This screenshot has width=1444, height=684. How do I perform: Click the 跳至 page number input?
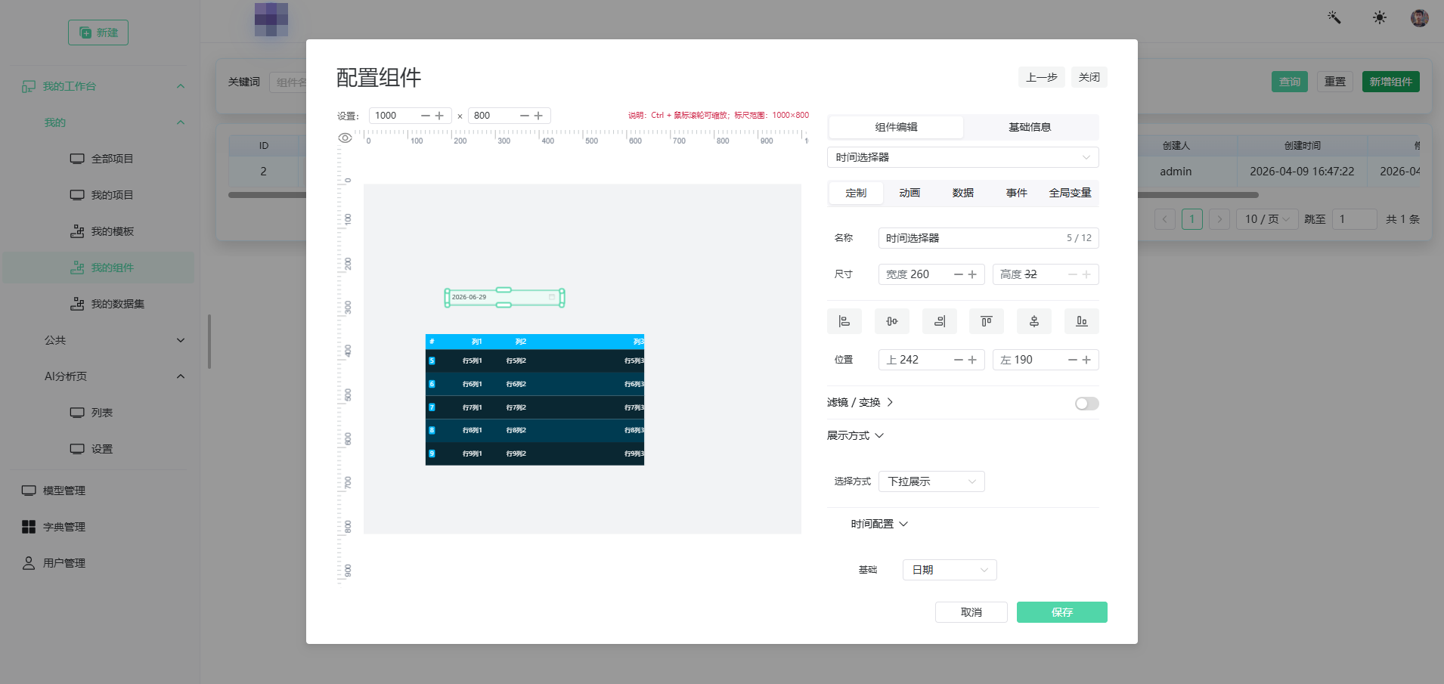(1355, 219)
